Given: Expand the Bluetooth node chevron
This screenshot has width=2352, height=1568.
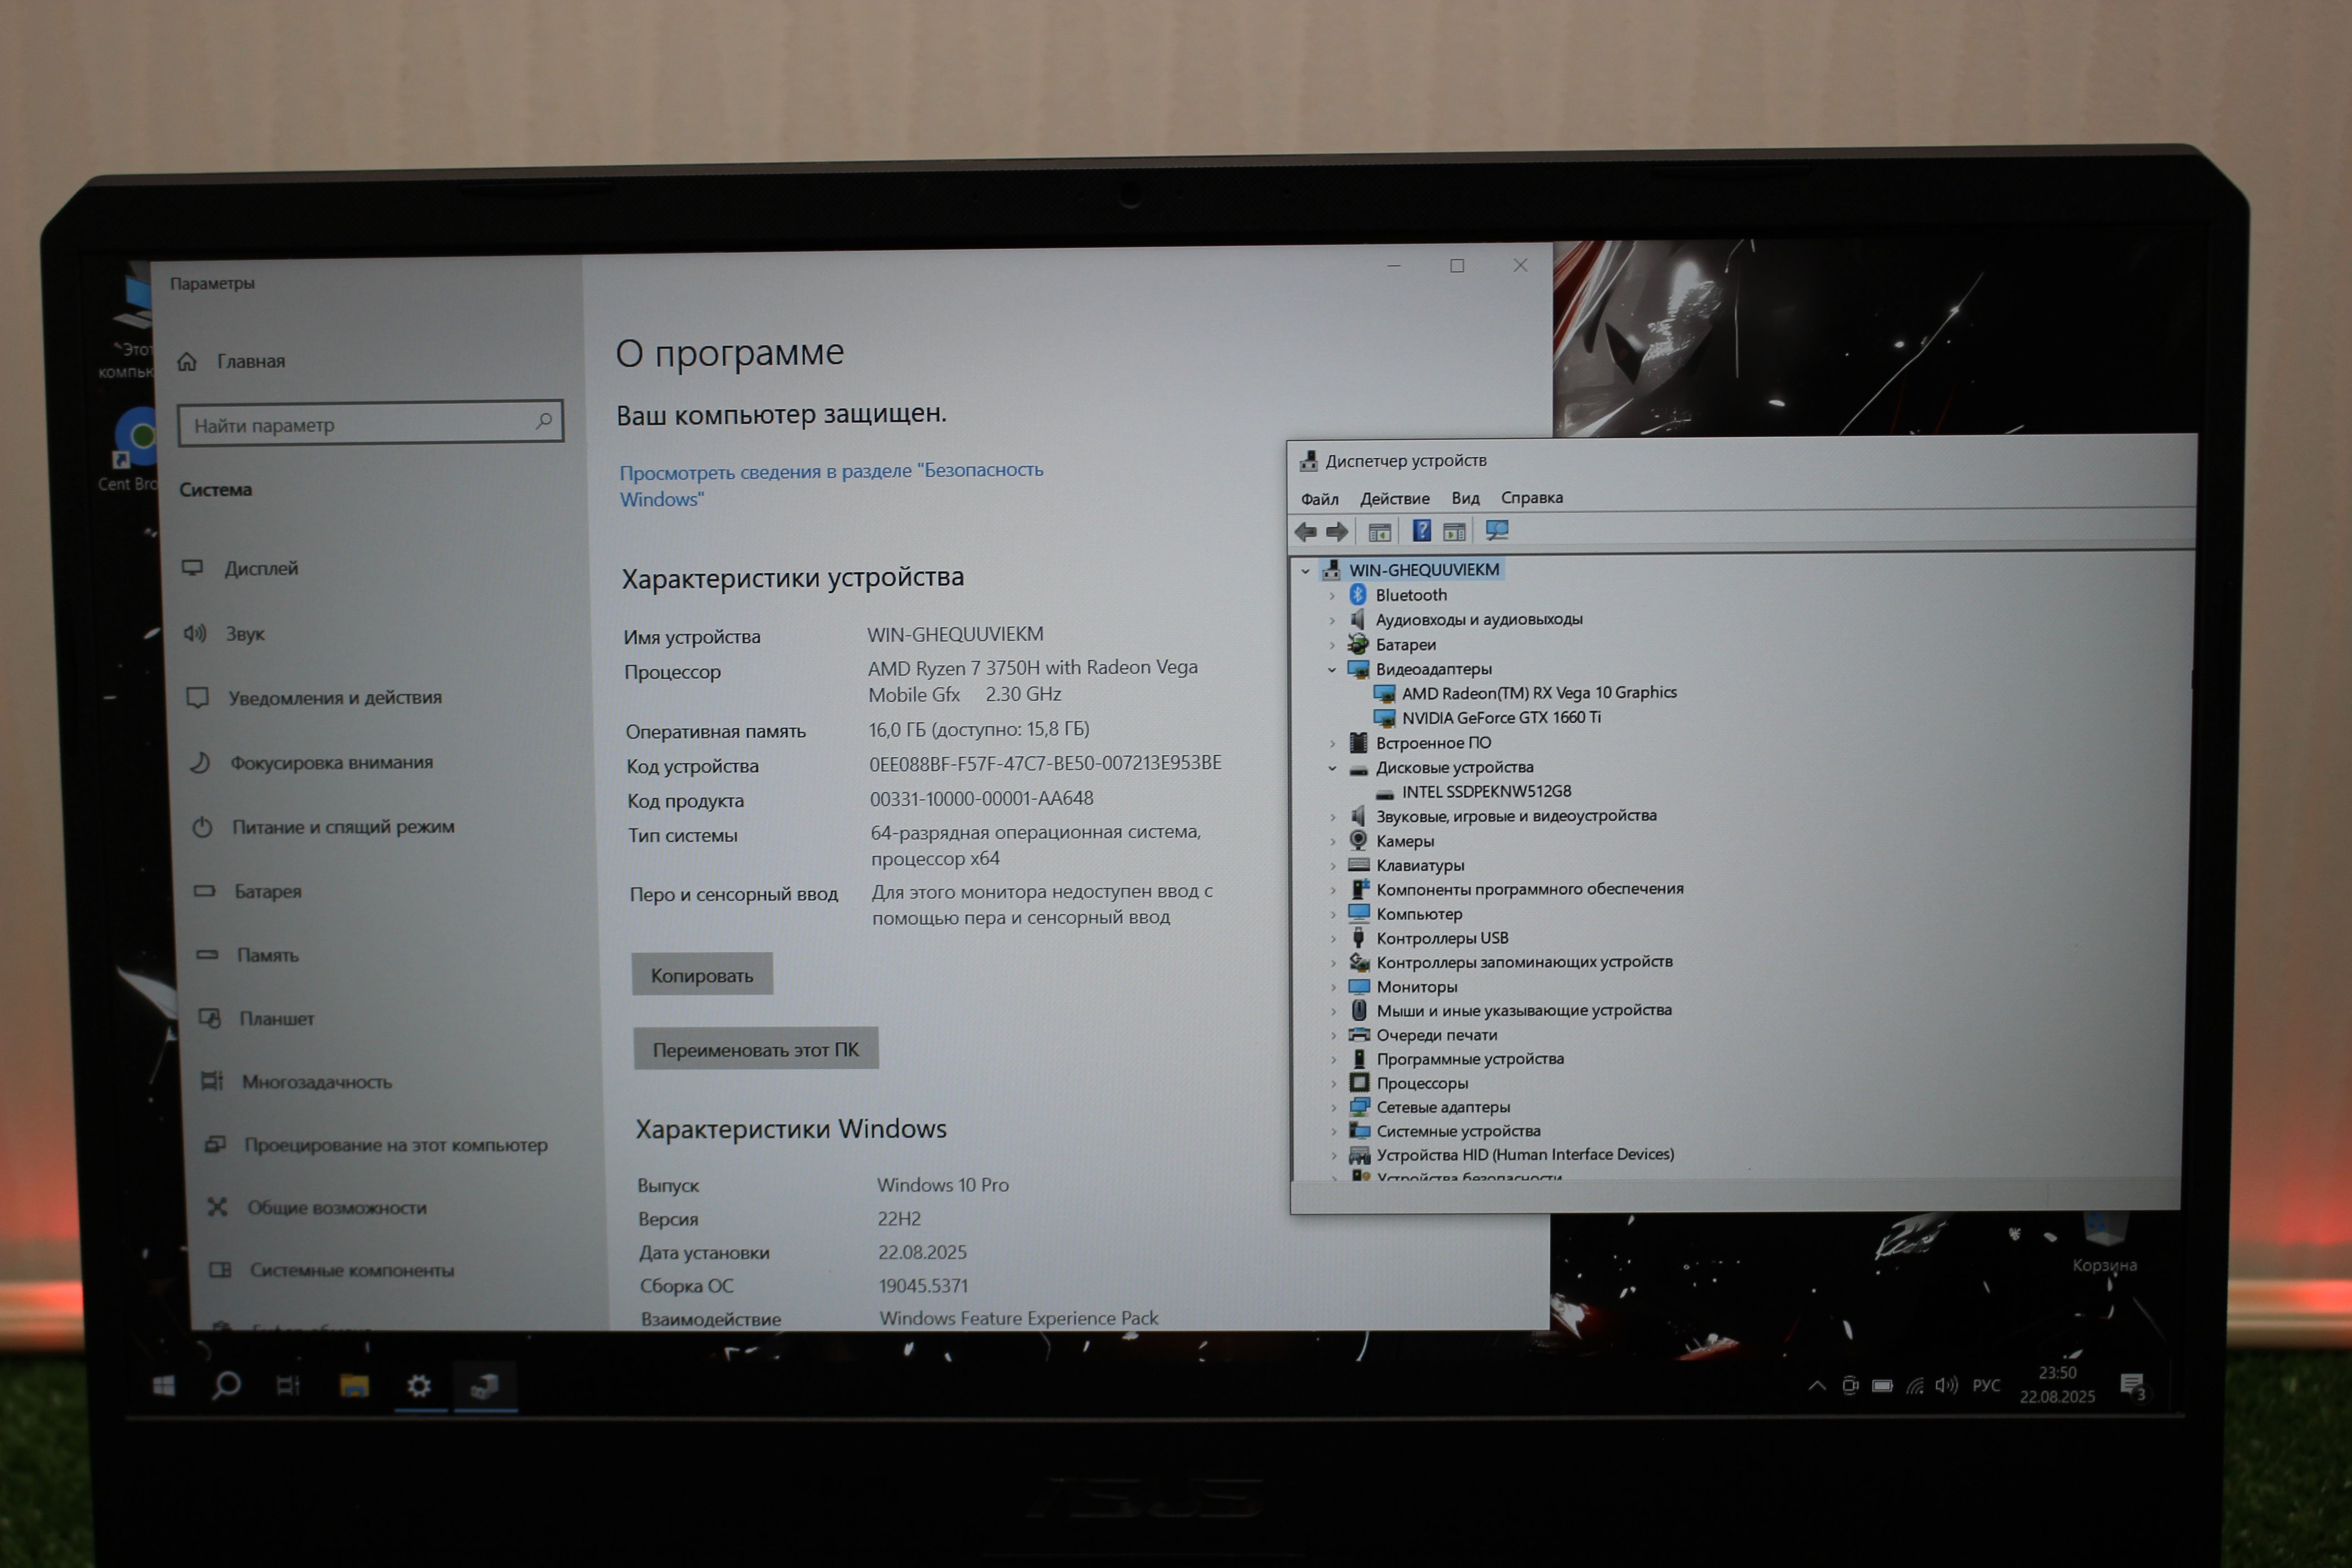Looking at the screenshot, I should click(x=1332, y=596).
